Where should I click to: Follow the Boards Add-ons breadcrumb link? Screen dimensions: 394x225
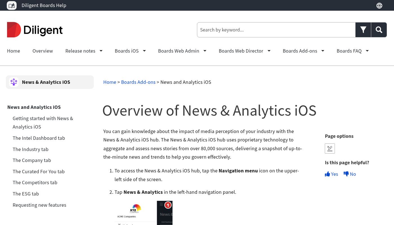coord(138,82)
